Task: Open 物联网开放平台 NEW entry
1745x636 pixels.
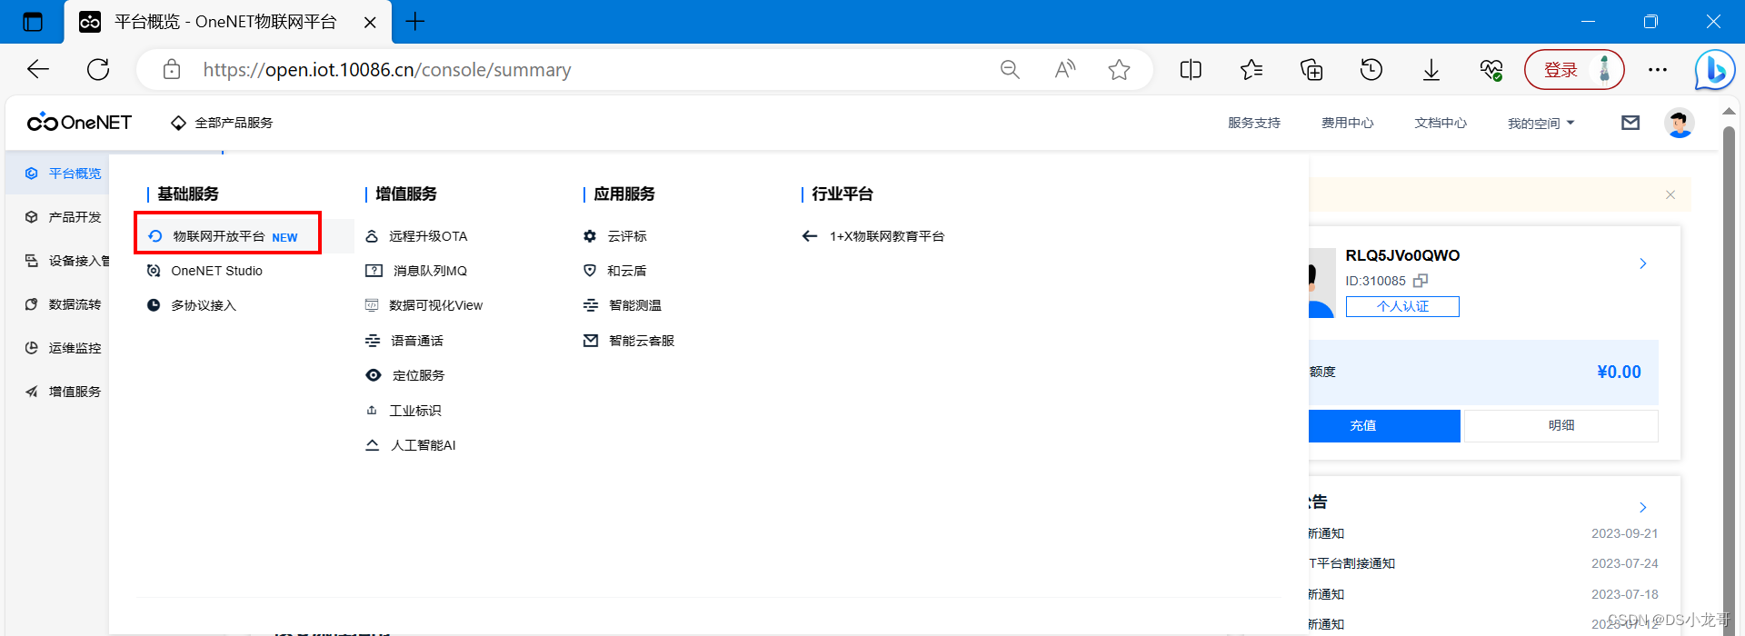Action: pyautogui.click(x=228, y=236)
